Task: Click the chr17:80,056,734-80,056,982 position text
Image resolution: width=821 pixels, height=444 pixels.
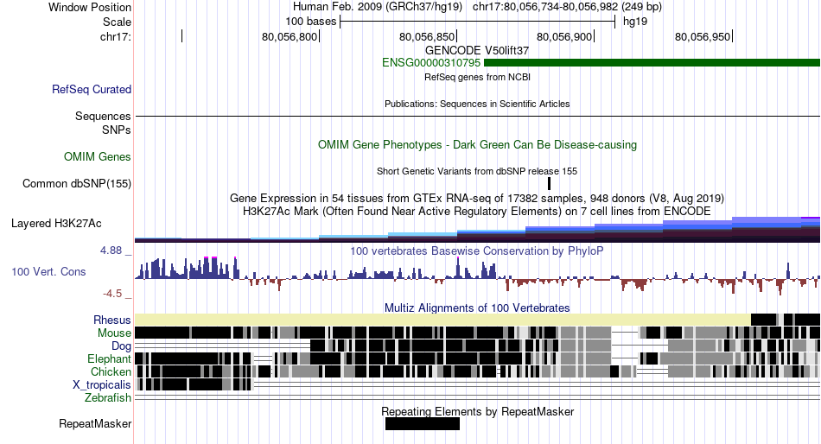Action: (x=567, y=7)
